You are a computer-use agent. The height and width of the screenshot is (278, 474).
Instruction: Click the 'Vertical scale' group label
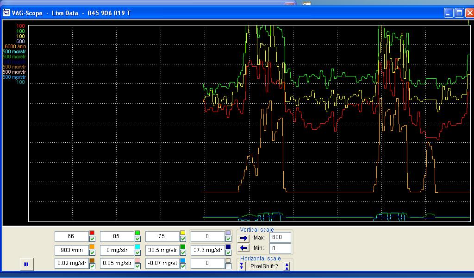256,230
